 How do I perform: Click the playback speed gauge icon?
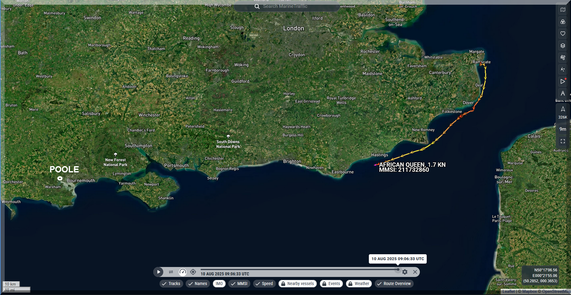183,272
